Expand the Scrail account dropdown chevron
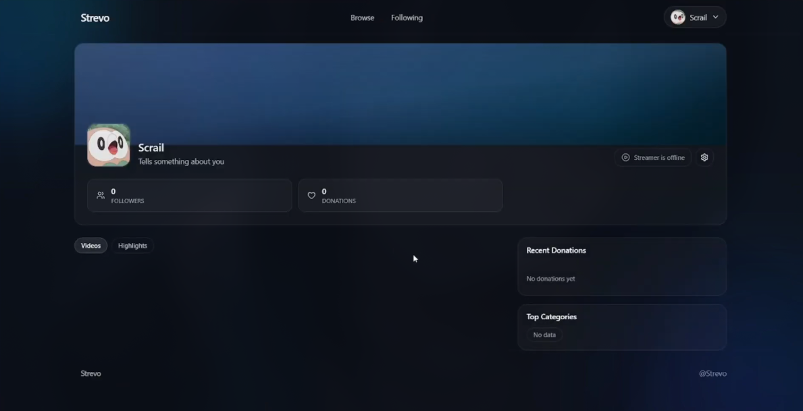This screenshot has width=803, height=411. tap(715, 18)
